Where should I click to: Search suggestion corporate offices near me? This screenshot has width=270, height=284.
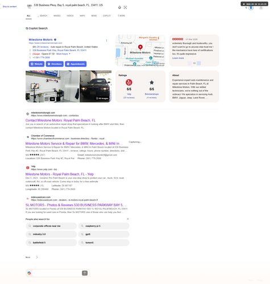point(51,226)
